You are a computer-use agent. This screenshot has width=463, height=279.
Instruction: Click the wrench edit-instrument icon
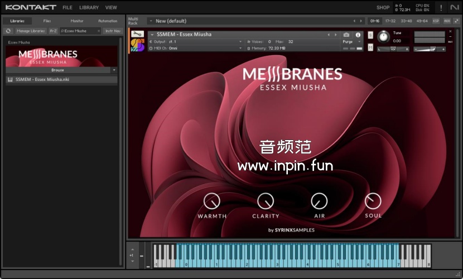137,34
